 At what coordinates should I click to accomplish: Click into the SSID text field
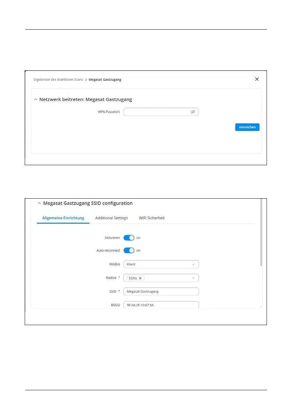pyautogui.click(x=161, y=291)
